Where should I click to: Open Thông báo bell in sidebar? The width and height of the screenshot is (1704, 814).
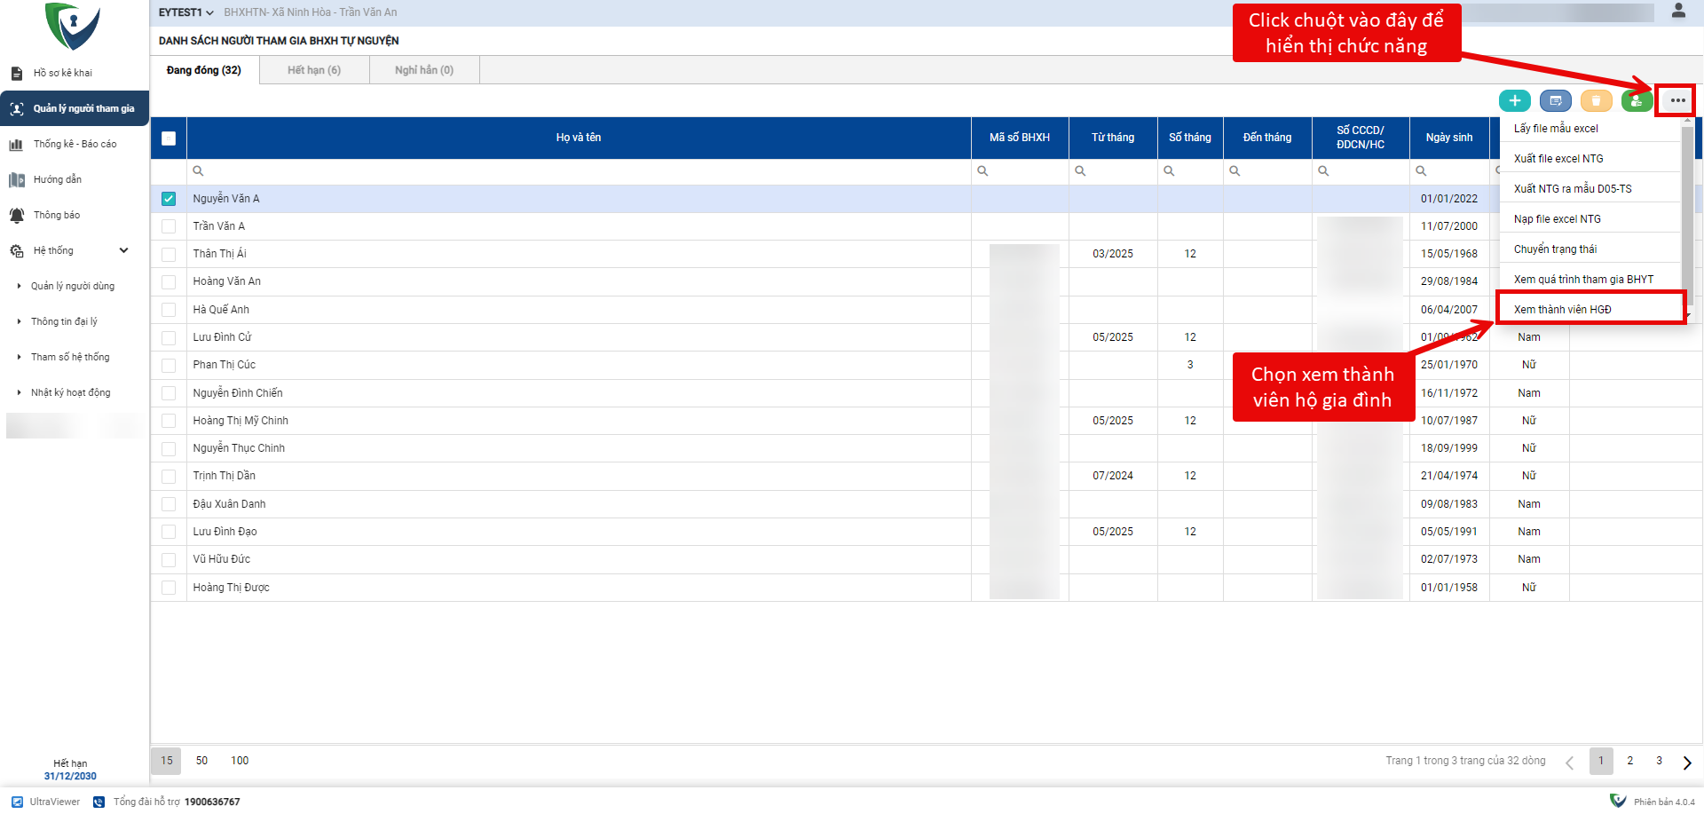(17, 216)
